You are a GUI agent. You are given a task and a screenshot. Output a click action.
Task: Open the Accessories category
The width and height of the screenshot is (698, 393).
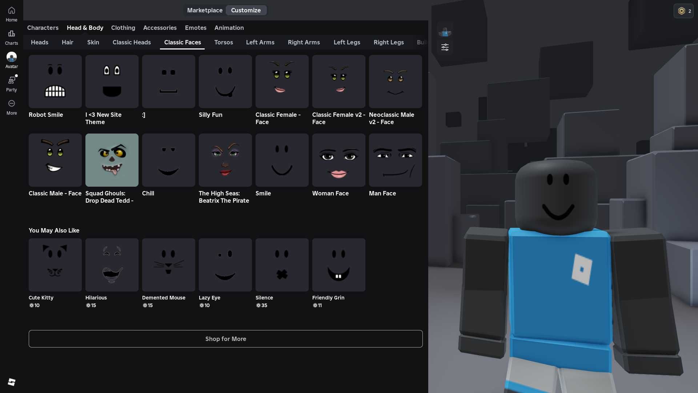[160, 28]
